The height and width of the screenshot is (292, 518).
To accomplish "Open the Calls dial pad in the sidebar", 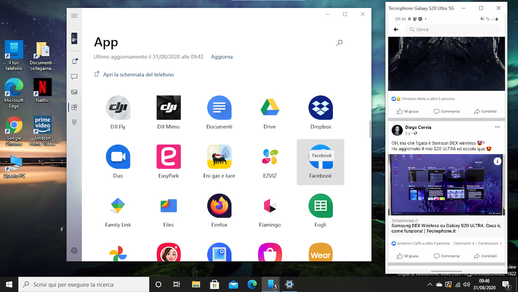I will click(x=74, y=122).
